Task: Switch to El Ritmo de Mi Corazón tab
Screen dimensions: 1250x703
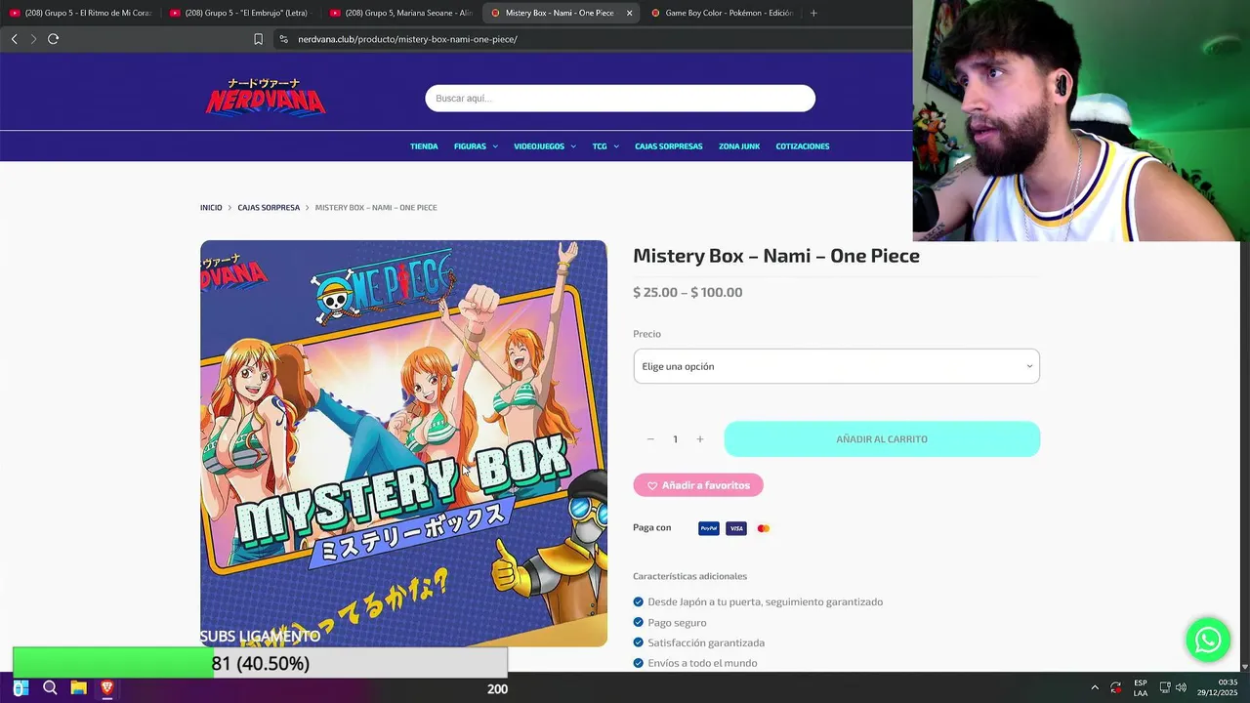Action: point(80,13)
